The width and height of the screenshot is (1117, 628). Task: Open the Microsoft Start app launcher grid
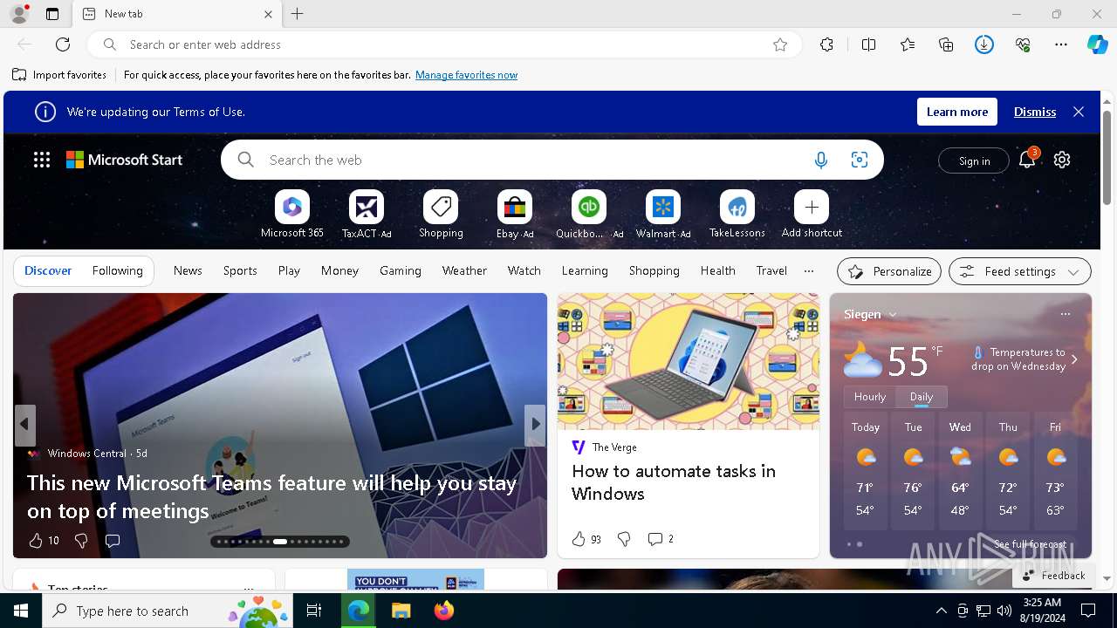coord(42,160)
